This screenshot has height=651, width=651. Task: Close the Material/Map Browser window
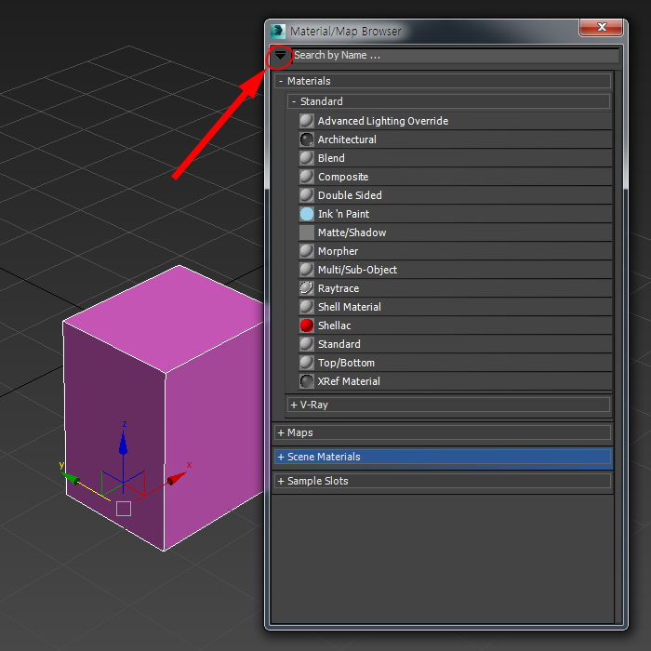click(601, 27)
